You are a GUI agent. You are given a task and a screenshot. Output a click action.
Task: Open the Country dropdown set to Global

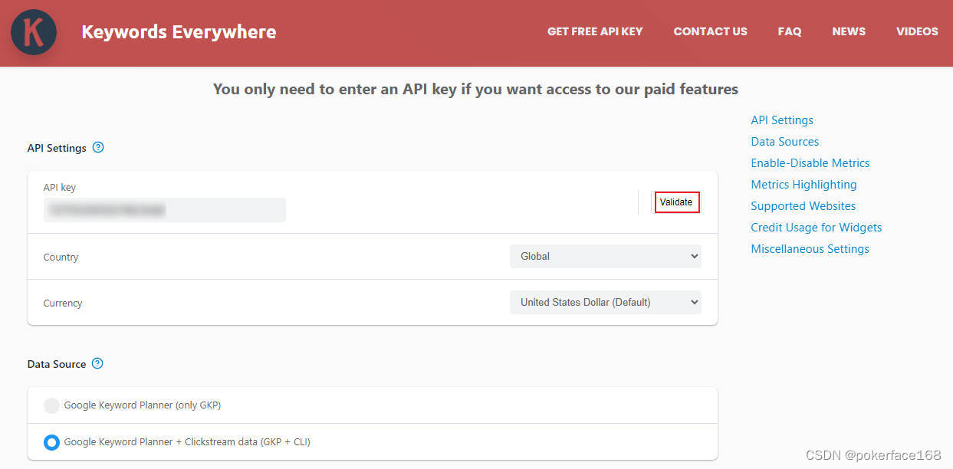pos(606,256)
